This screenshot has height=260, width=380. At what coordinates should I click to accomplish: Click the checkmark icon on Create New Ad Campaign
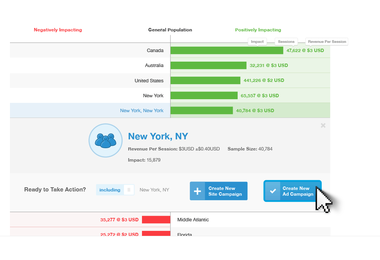point(273,191)
